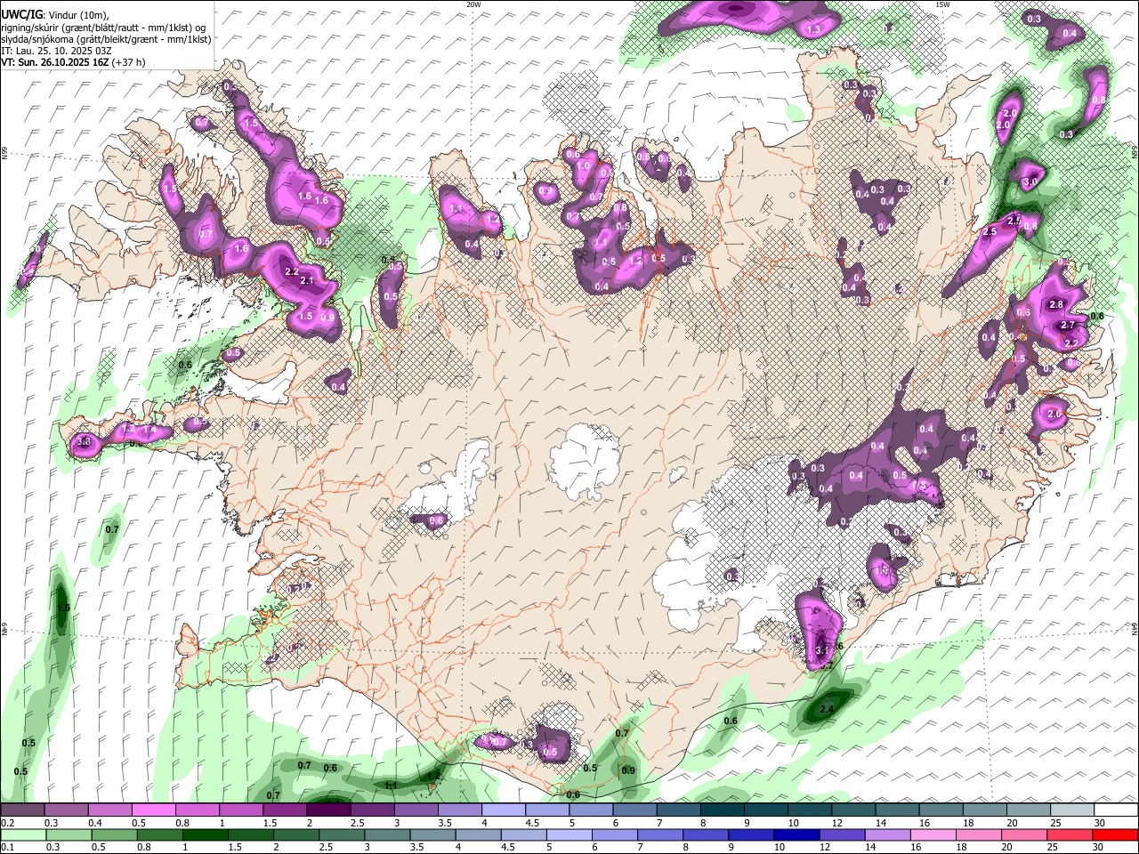Click the 0.2 label on the snow scale
1139x854 pixels.
7,823
